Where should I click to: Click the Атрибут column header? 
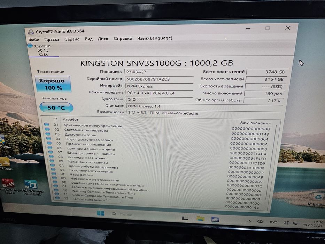click(x=70, y=120)
